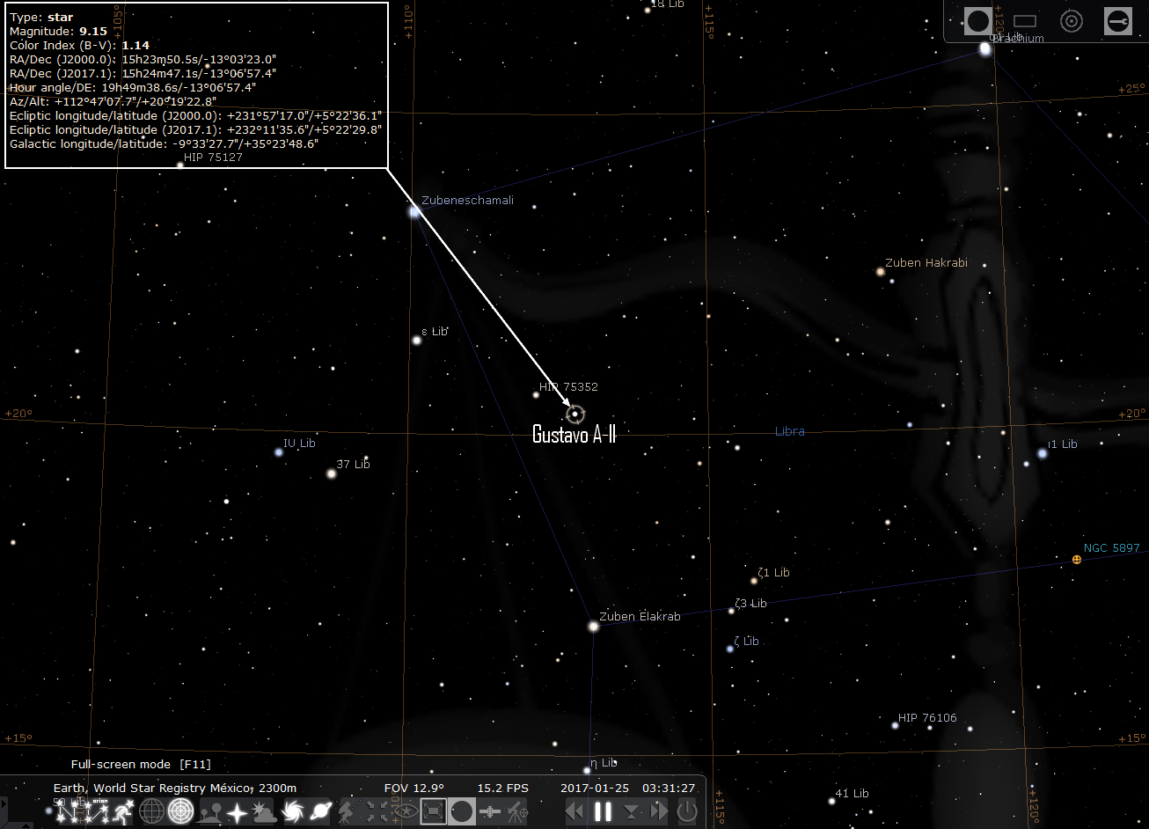Decrease time speed with rewind button

574,811
